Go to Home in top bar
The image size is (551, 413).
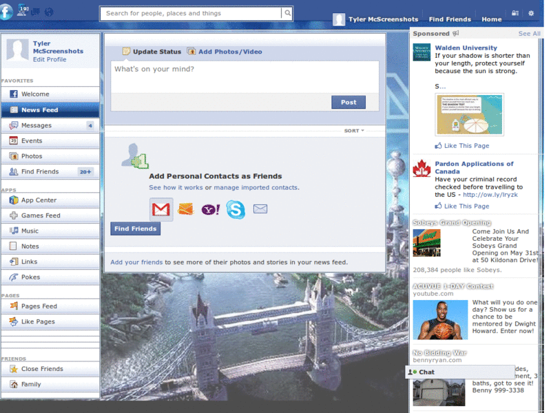point(491,19)
